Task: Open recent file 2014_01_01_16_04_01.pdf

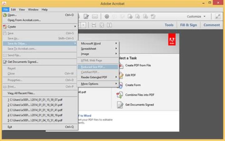Action: (40, 105)
